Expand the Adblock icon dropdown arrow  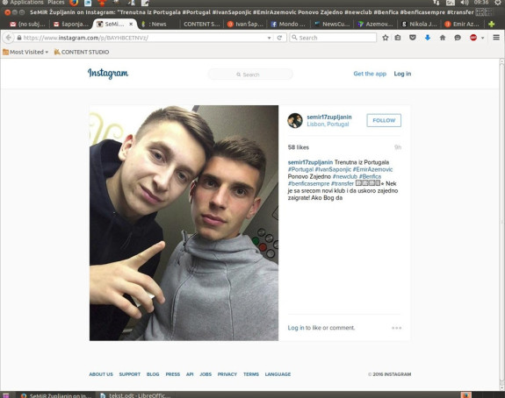(x=482, y=38)
